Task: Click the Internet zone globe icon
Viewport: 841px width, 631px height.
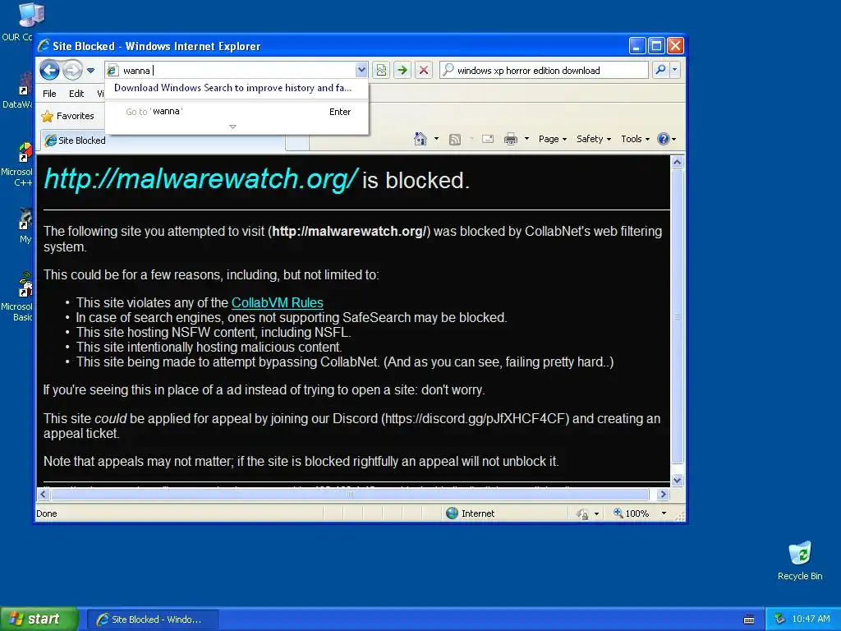Action: [452, 514]
